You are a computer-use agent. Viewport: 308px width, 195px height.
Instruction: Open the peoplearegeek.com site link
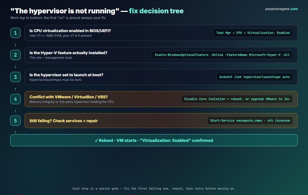(282, 9)
